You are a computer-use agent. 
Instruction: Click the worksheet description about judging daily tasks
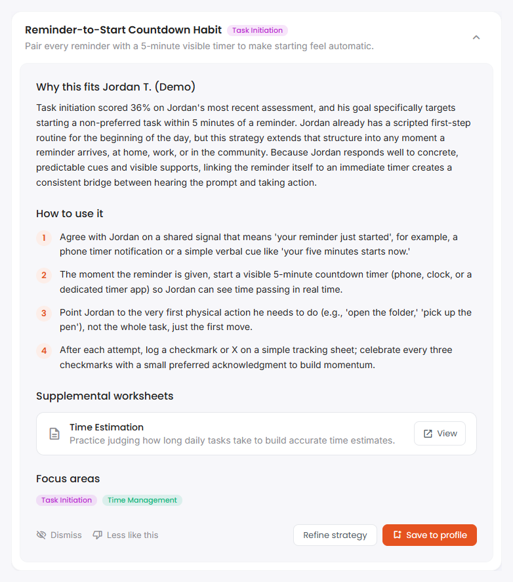(x=232, y=440)
